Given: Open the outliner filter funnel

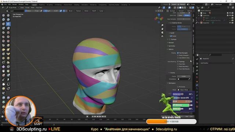Looking at the screenshot, I should (x=228, y=7).
